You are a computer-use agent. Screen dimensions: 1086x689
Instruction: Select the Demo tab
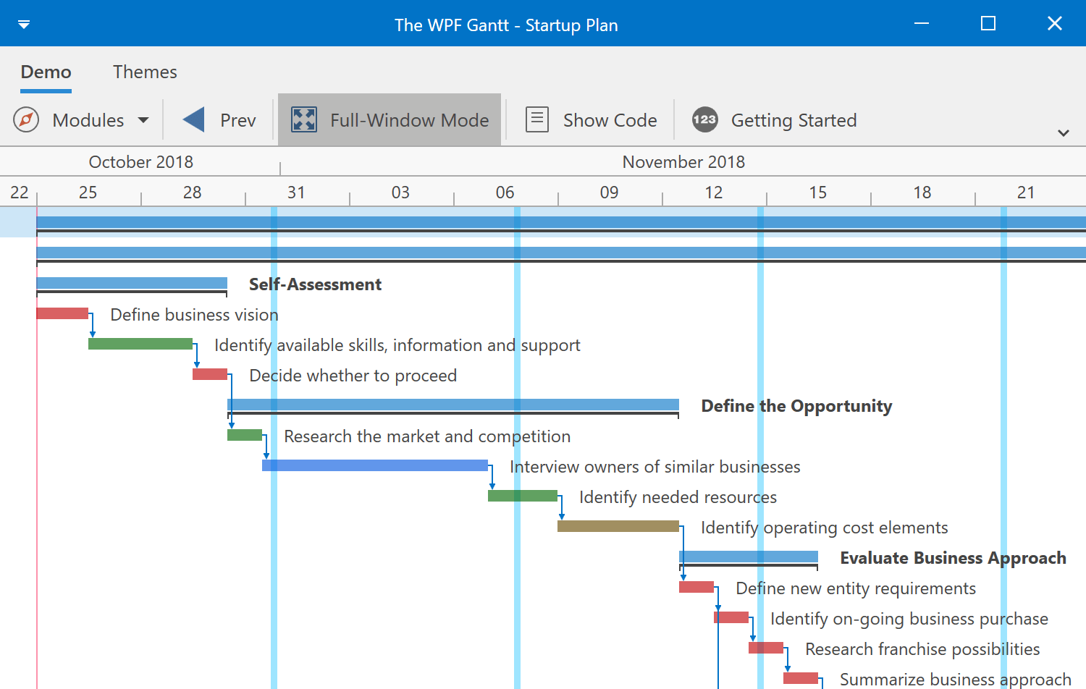click(x=46, y=72)
